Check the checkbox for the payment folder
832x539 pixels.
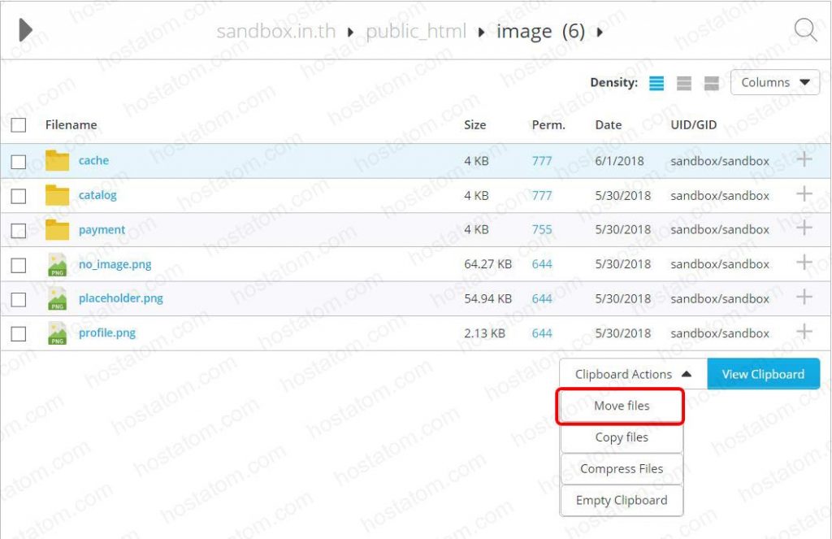18,229
